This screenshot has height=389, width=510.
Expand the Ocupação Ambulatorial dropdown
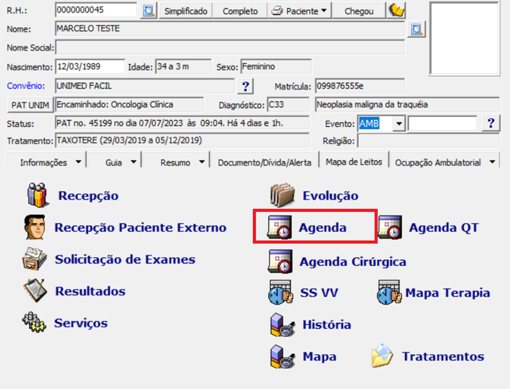492,162
